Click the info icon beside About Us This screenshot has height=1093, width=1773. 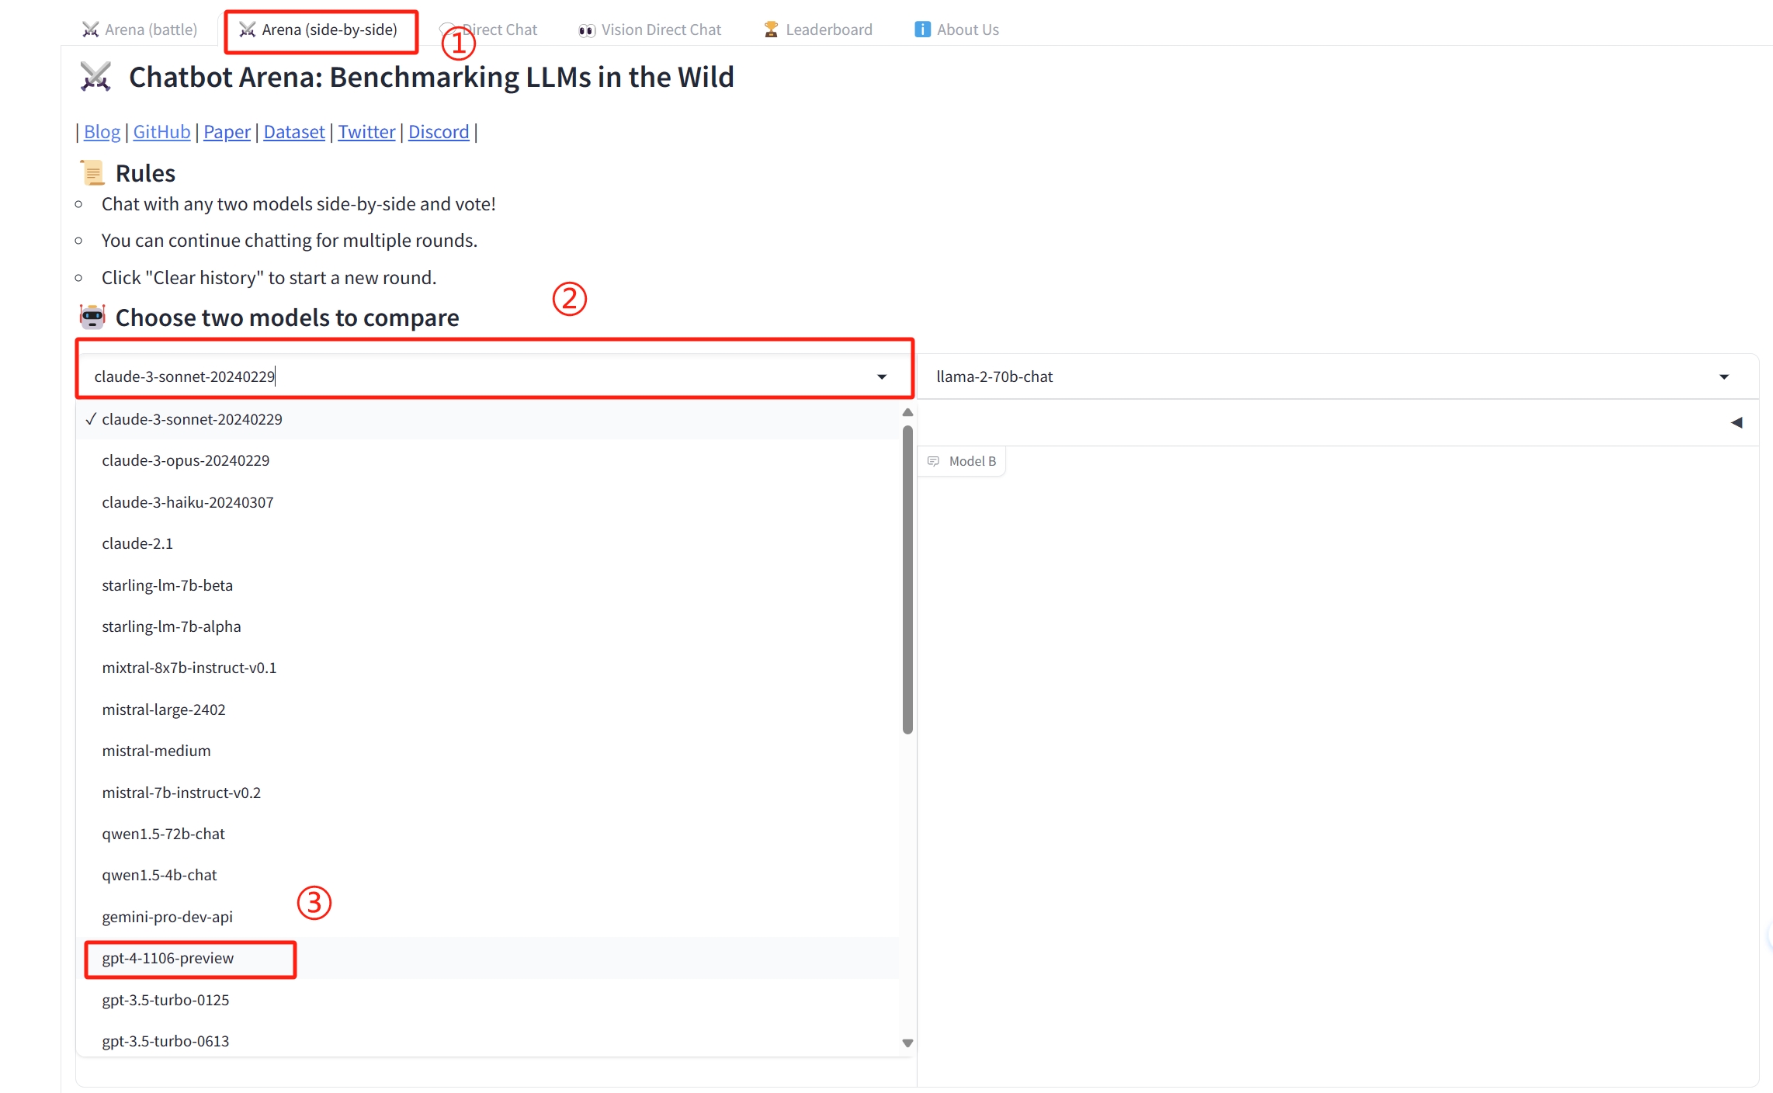[921, 29]
